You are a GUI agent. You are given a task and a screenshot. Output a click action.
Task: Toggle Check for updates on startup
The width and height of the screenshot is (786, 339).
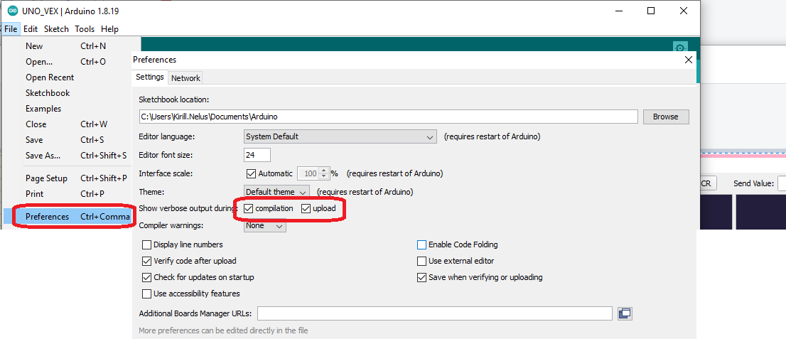click(x=147, y=277)
